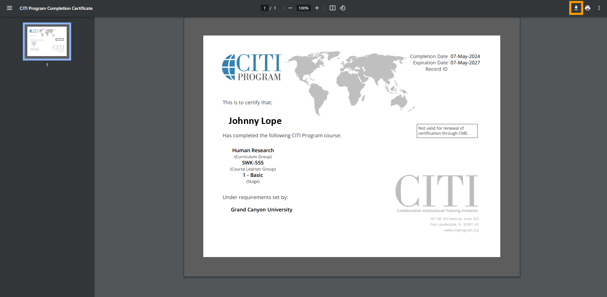
Task: Click the completion date '07-May-2024'
Action: pyautogui.click(x=465, y=56)
